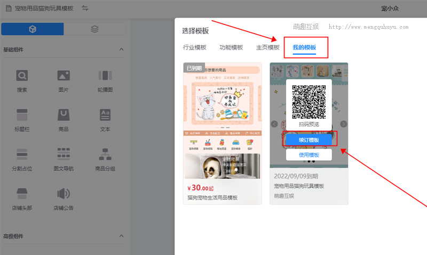Select the 我的模板 tab
427x255 pixels.
click(304, 47)
